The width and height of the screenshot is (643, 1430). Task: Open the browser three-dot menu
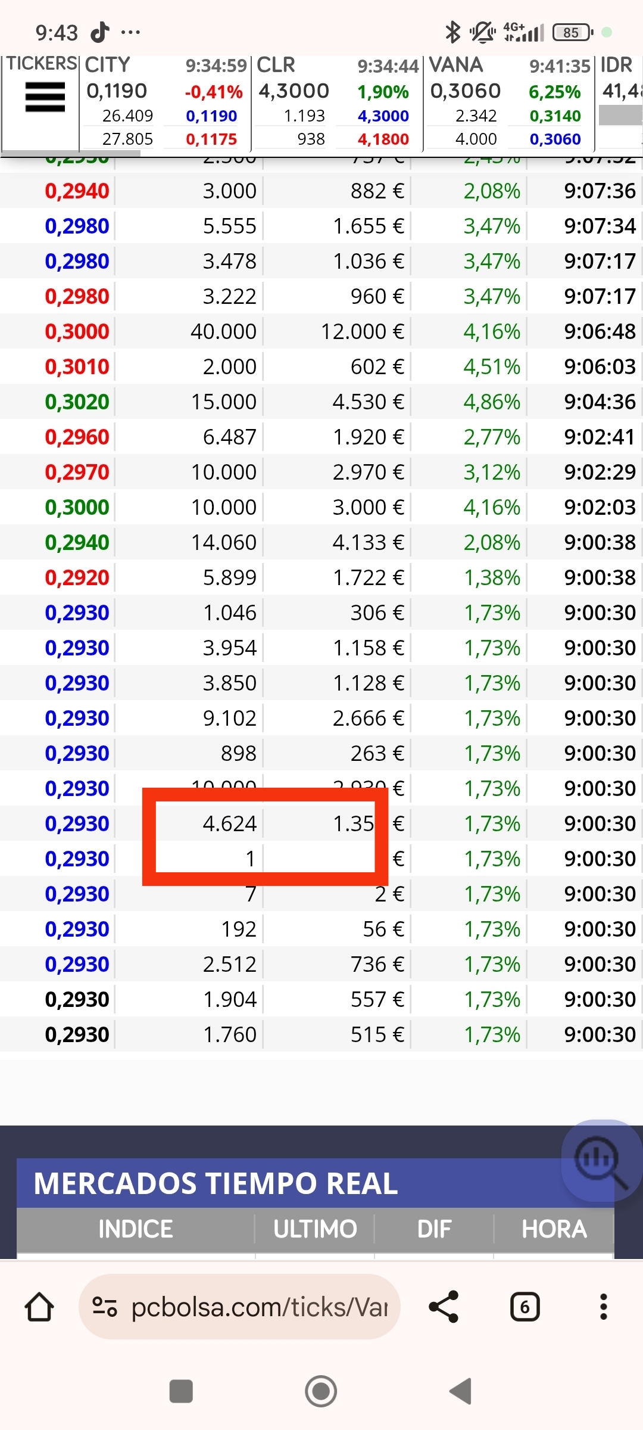(x=603, y=1307)
